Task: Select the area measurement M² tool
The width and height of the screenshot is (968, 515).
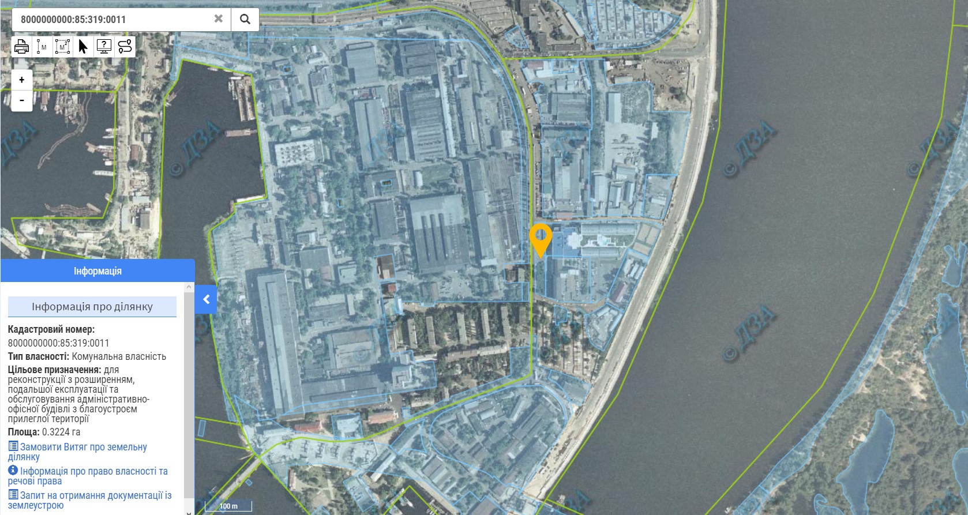Action: click(62, 46)
